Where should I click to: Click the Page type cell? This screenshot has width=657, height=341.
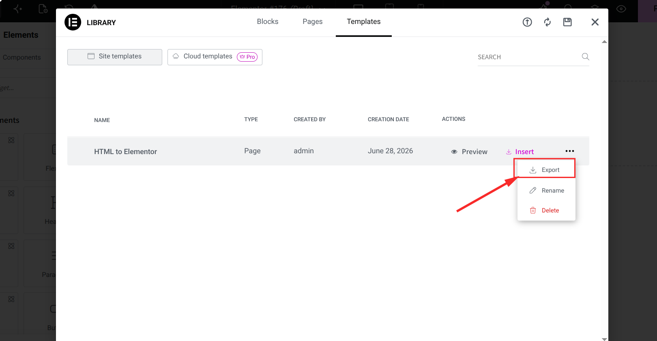point(252,151)
